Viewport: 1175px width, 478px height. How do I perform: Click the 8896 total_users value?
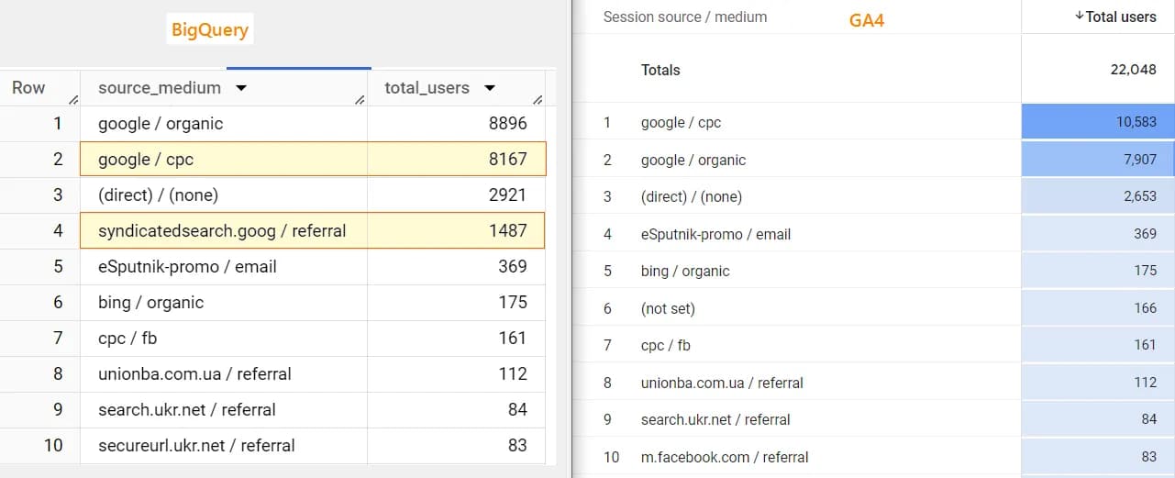click(508, 124)
